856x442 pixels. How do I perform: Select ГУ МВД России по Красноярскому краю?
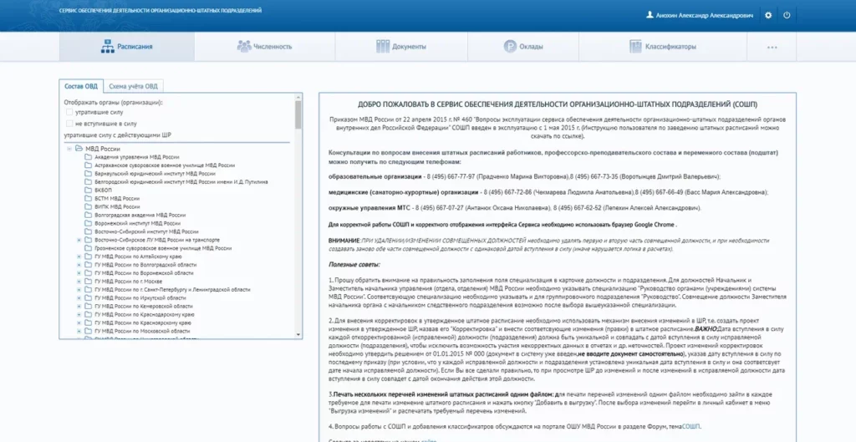(144, 323)
